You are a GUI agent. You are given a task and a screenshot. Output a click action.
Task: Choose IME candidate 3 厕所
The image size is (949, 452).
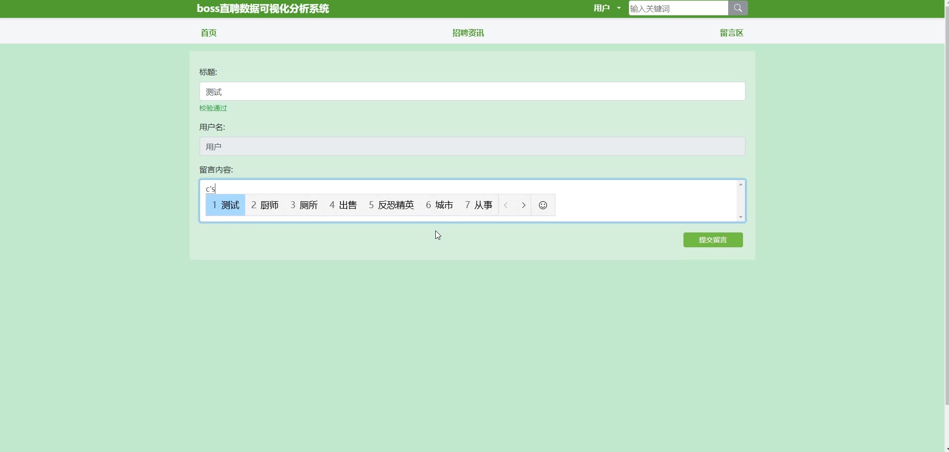[x=304, y=205]
